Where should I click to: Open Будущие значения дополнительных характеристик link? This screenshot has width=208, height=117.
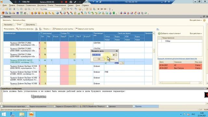pyautogui.click(x=177, y=58)
